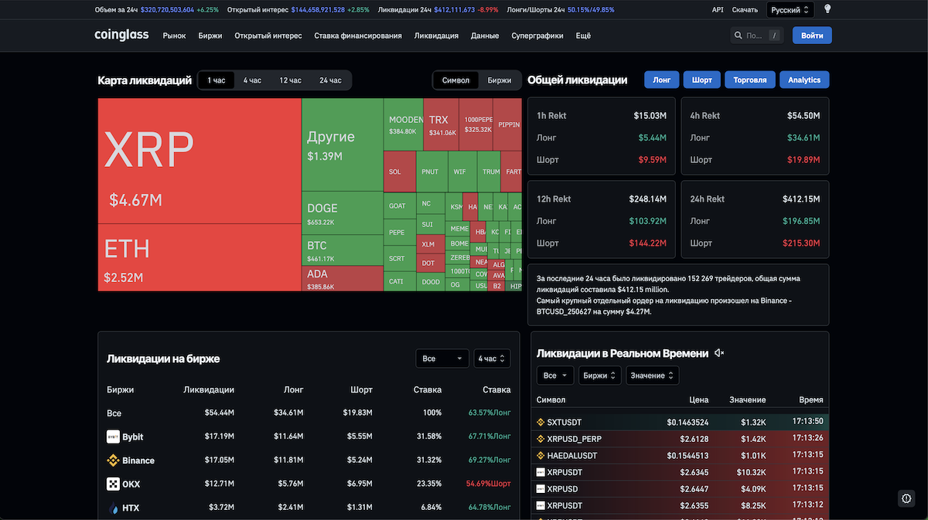Open the Суперграфики navigation item

coord(537,36)
